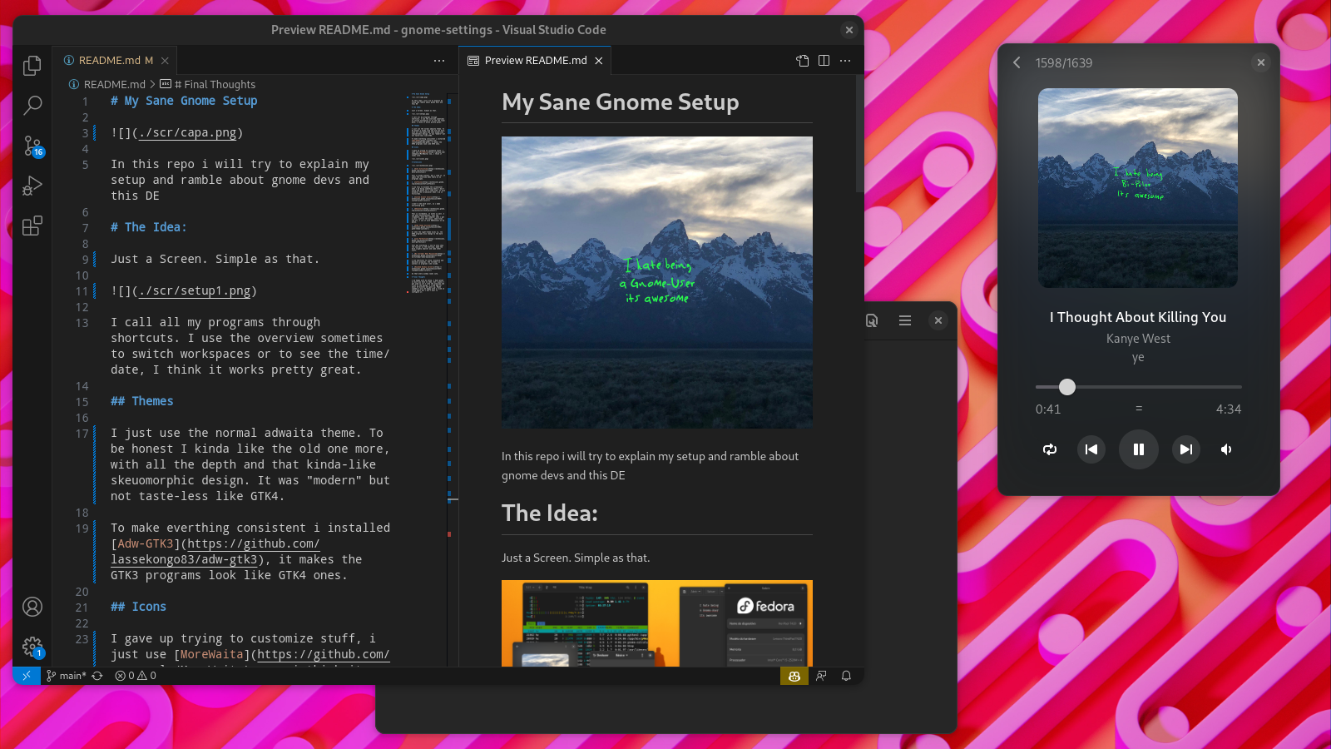Screen dimensions: 1331x749
Task: Open hamburger menu in background window
Action: tap(905, 320)
